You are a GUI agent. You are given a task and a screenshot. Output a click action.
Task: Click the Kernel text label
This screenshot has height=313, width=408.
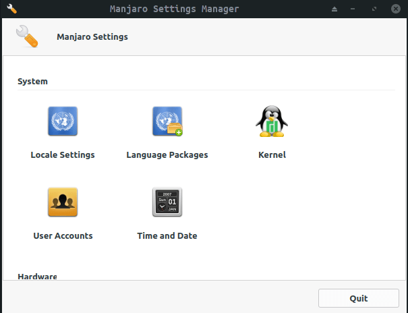pos(272,155)
